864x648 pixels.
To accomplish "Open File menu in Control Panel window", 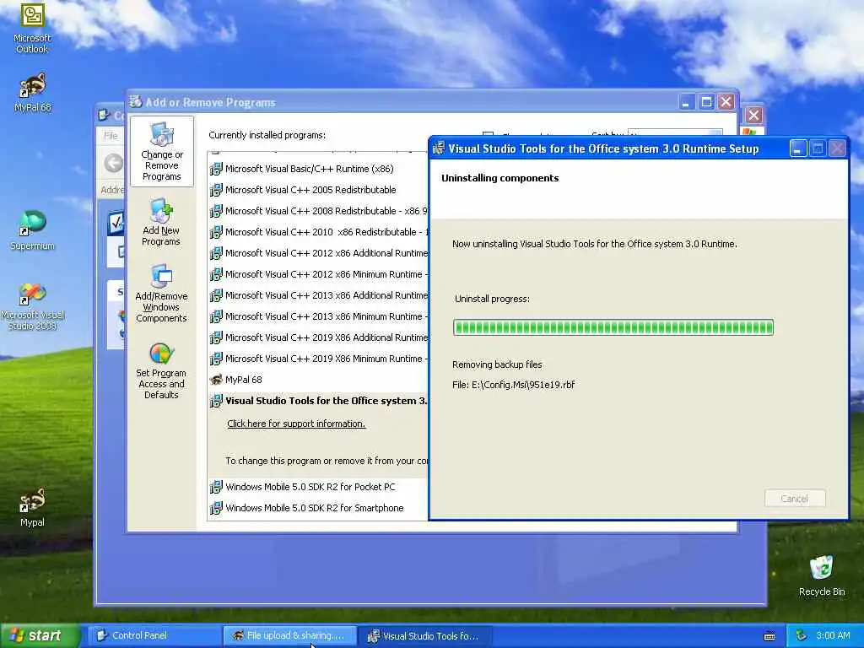I will coord(111,136).
